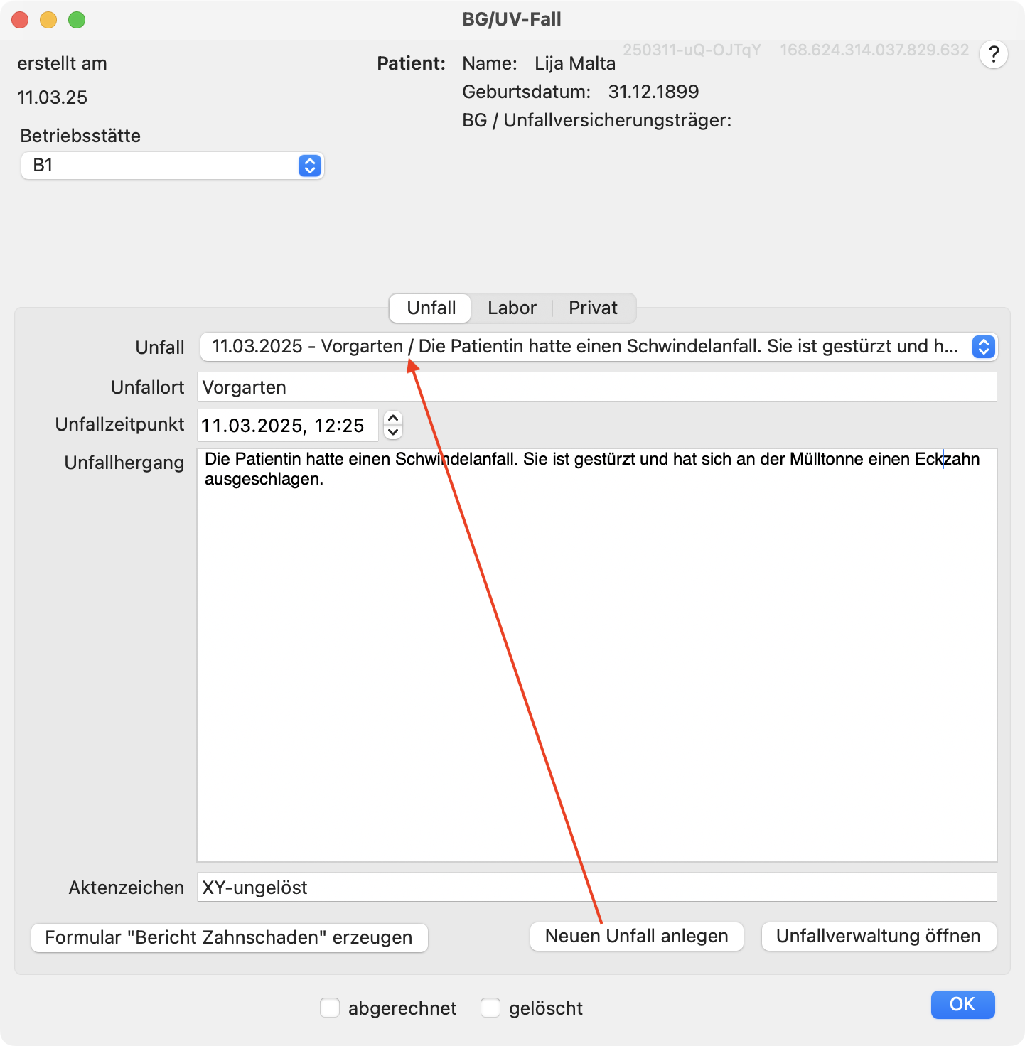Click Neuen Unfall anlegen button
The image size is (1025, 1046).
pyautogui.click(x=637, y=936)
